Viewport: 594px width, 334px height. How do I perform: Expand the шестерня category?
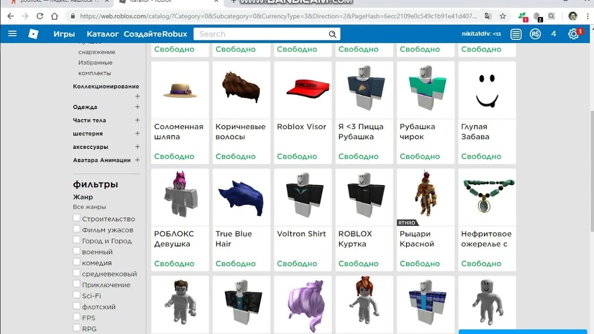pos(137,133)
